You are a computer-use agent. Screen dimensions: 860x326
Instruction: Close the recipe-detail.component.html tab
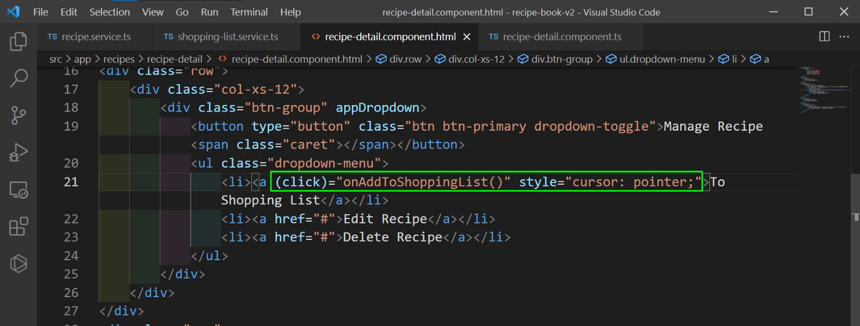pos(466,37)
